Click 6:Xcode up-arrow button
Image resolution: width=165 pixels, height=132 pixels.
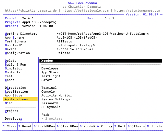pos(105,126)
